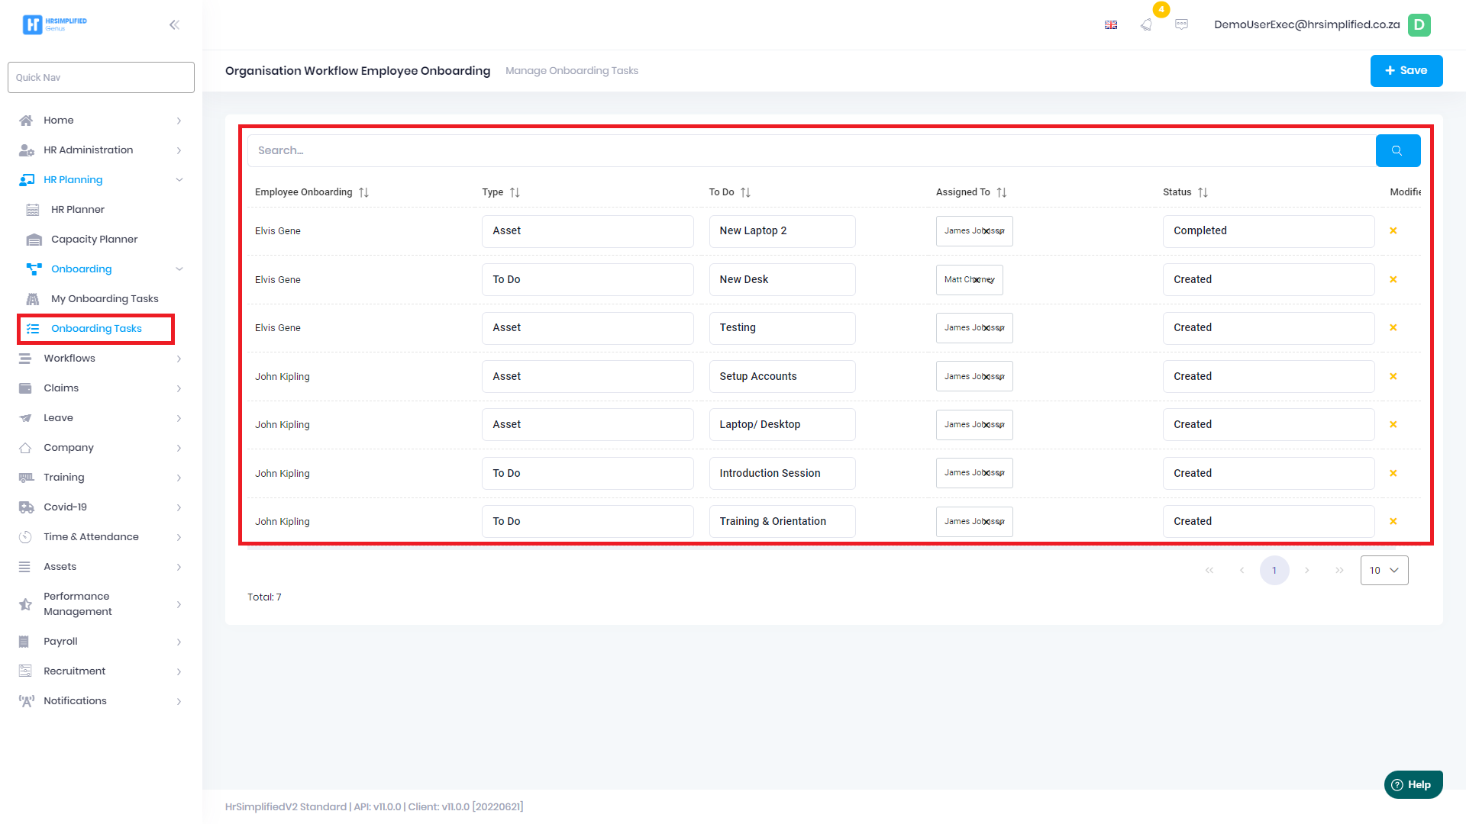
Task: Clear assignee on New Desk row
Action: click(977, 280)
